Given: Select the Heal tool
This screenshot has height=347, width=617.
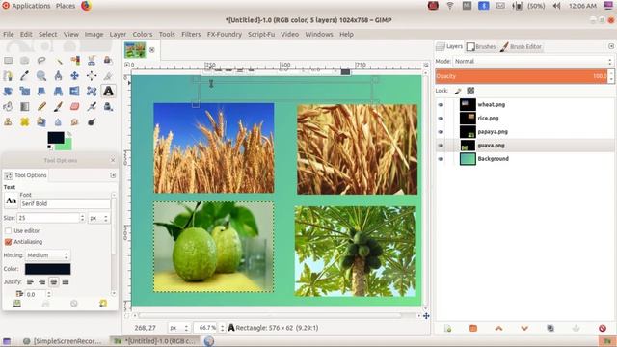Looking at the screenshot, I should point(25,122).
